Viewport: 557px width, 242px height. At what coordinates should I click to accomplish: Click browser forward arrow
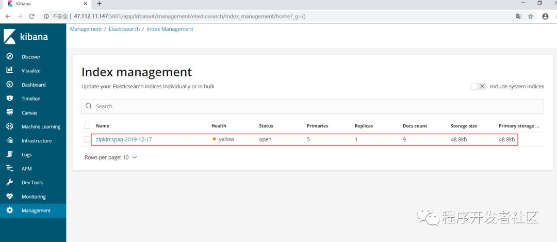[x=20, y=17]
